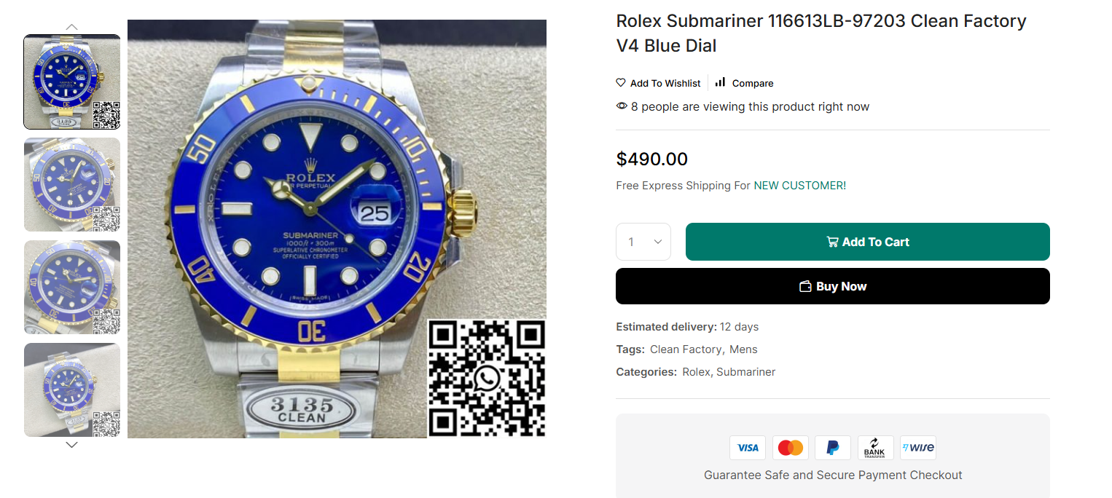Select the third watch thumbnail
This screenshot has width=1112, height=498.
click(x=72, y=288)
